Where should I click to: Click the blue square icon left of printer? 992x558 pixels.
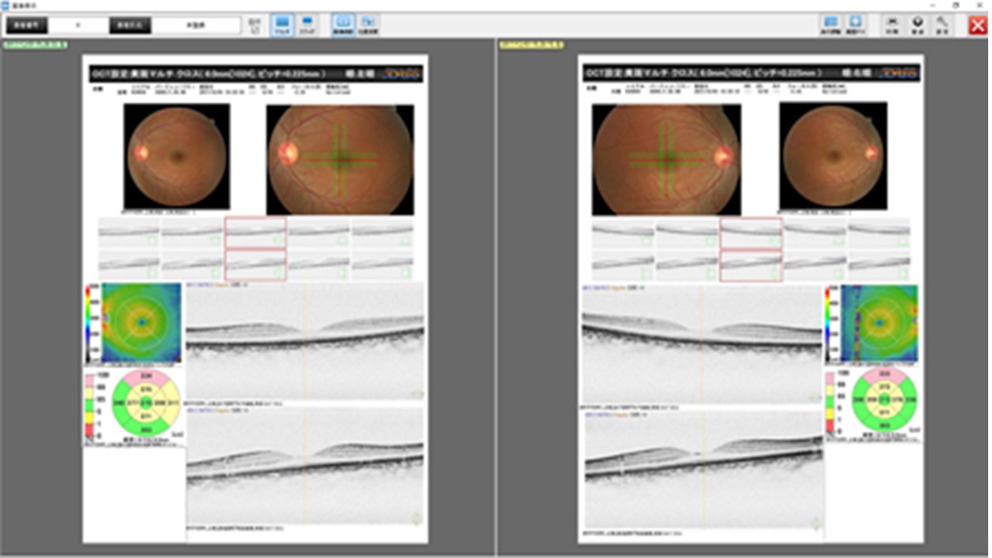[856, 25]
